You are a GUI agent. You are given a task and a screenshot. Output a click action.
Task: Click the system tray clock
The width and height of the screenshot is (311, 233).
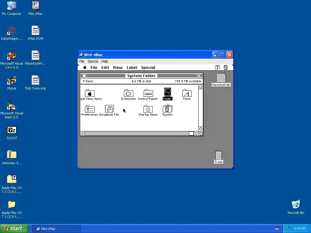[x=299, y=229]
